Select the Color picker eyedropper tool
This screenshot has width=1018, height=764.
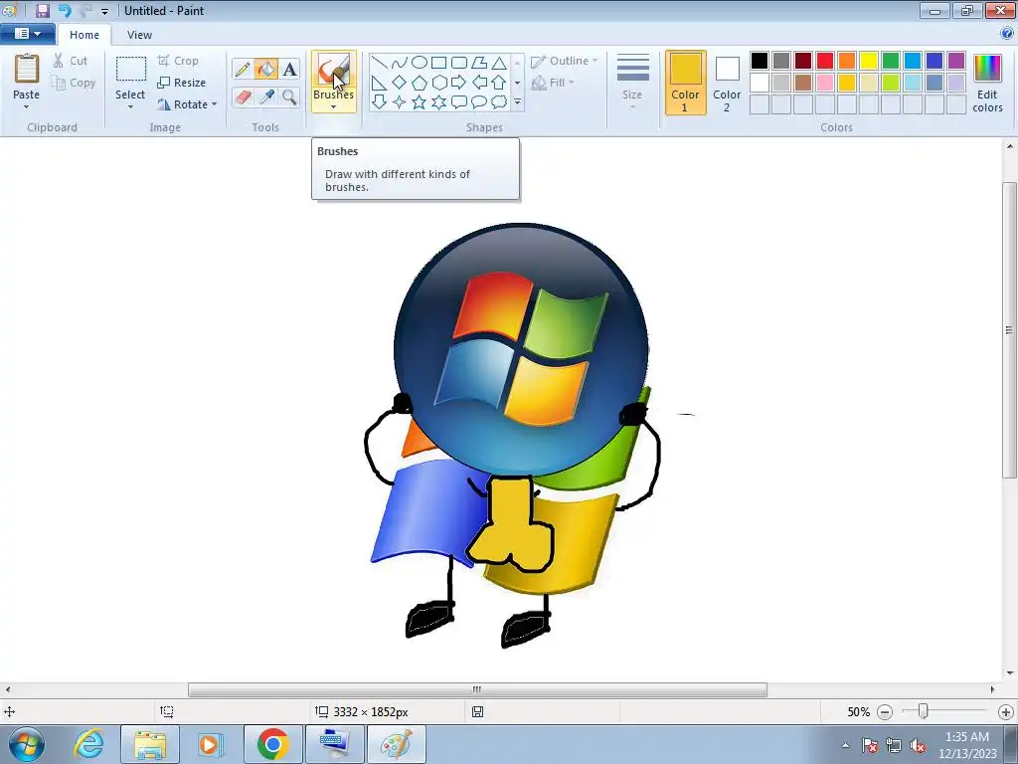265,96
